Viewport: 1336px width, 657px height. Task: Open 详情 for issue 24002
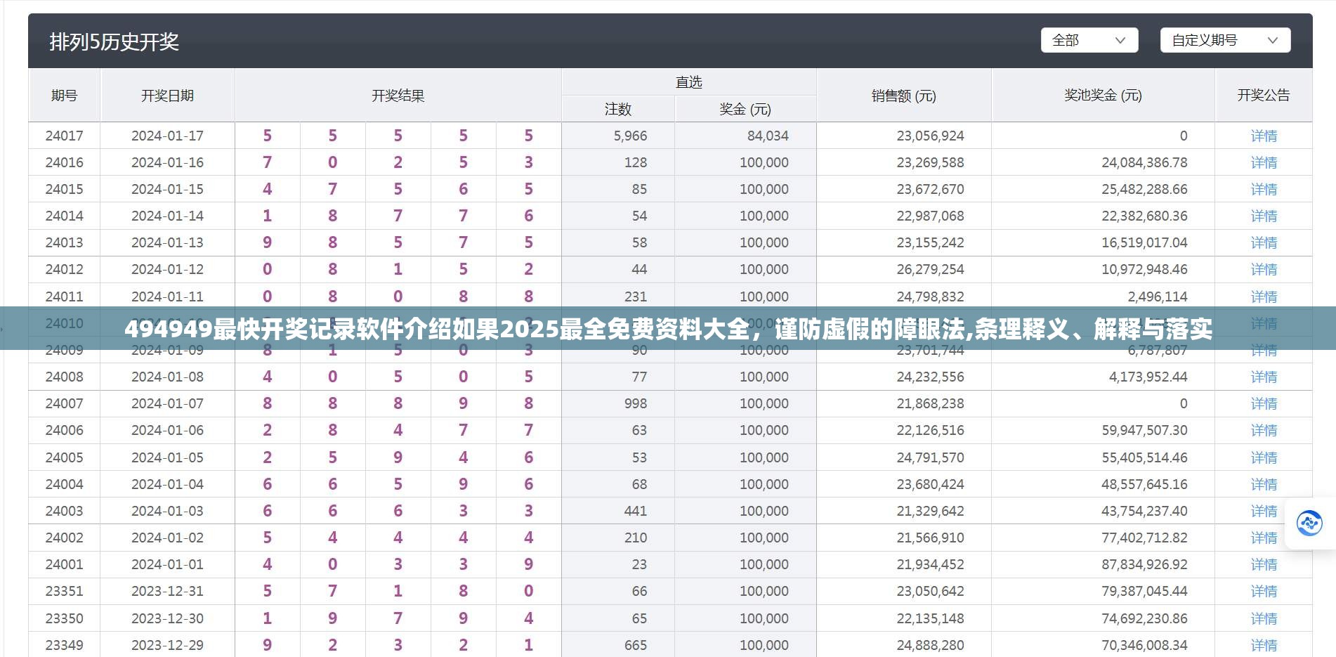1264,538
